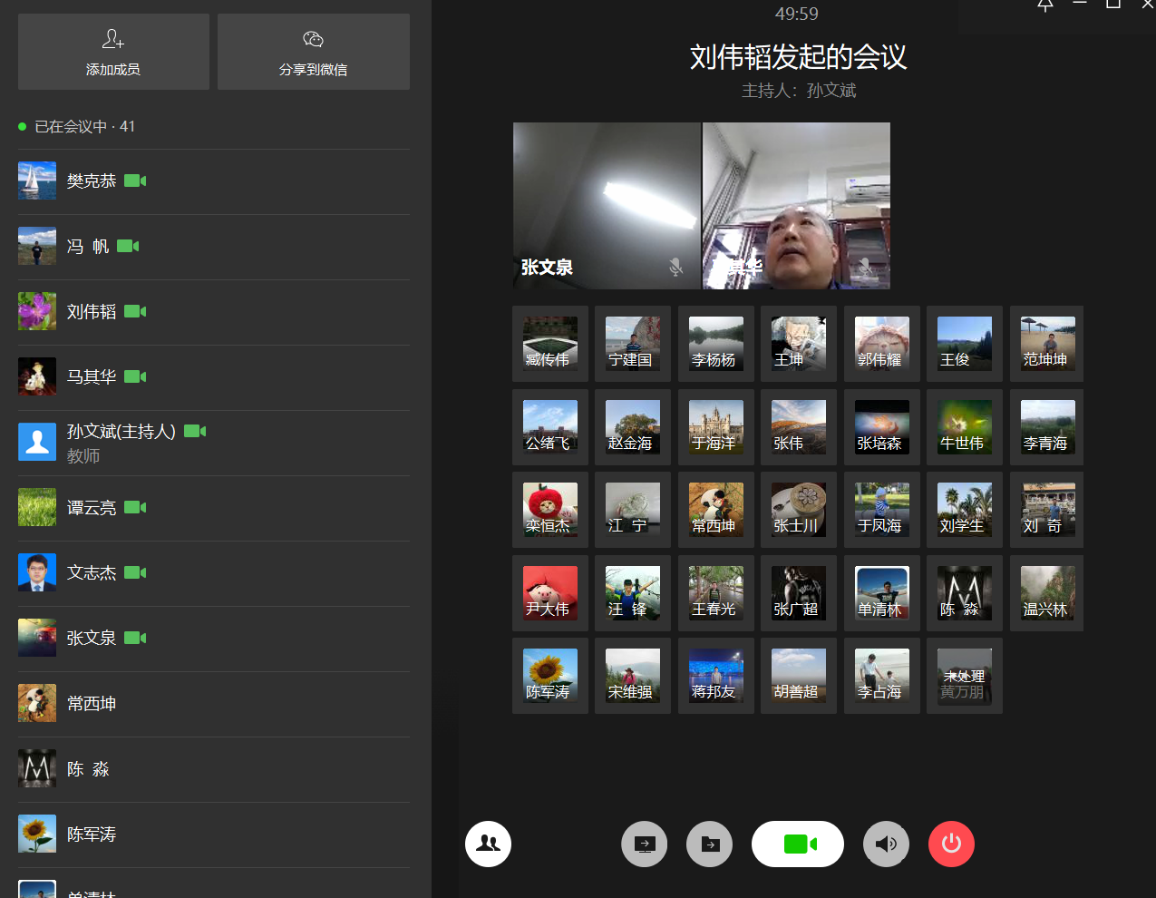Select the 蒋邦友 participant tile
The height and width of the screenshot is (898, 1156).
tap(715, 676)
